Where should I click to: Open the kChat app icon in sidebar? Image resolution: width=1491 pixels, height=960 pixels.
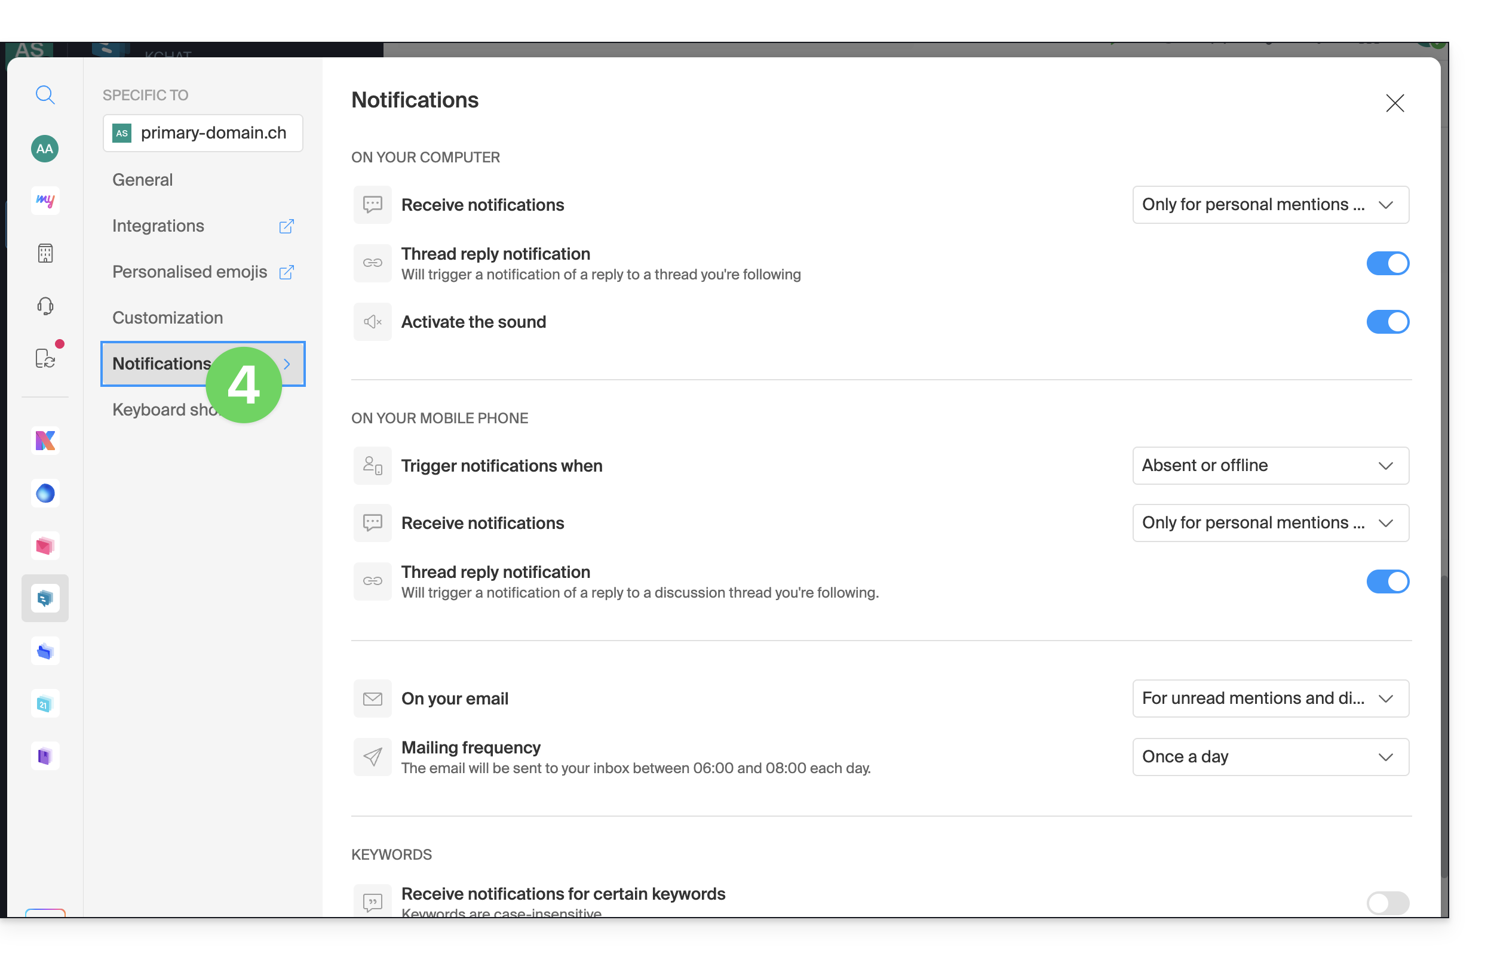[x=45, y=598]
